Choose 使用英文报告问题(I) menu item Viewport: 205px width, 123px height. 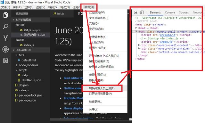tap(105, 67)
